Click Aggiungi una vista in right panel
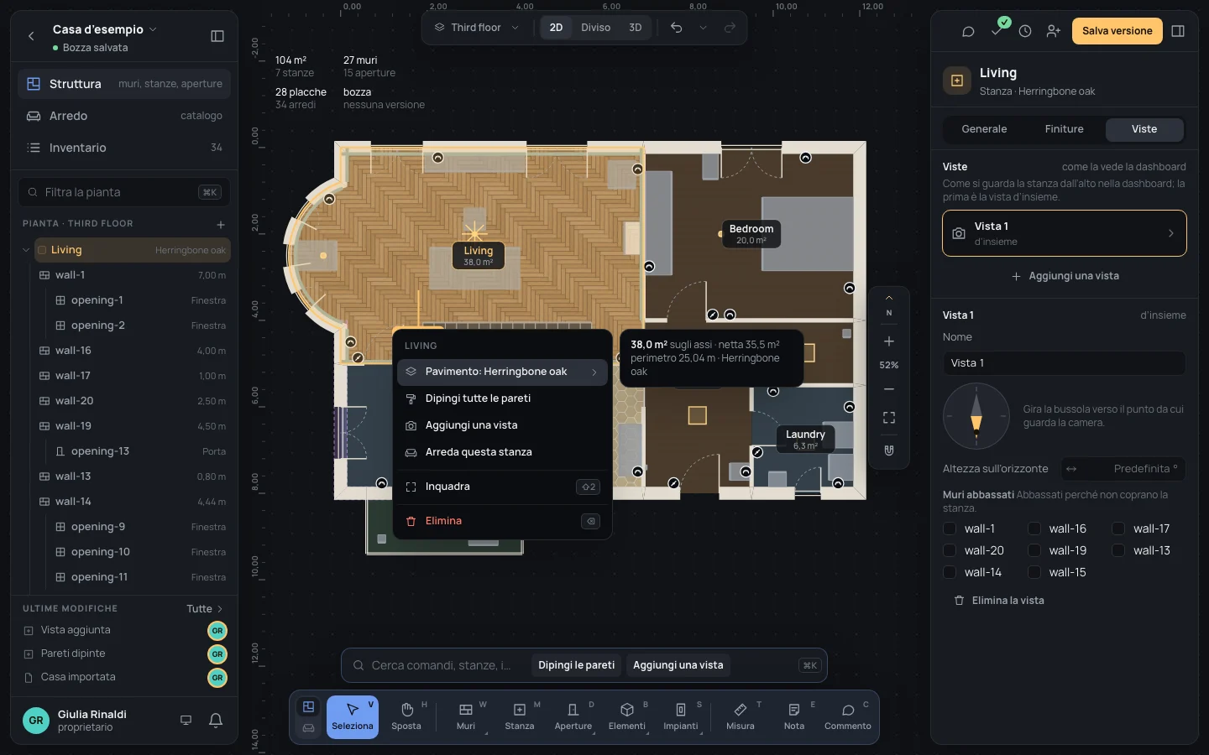The image size is (1209, 755). [1065, 276]
